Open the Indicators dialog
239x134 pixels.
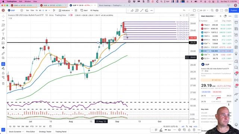(x=64, y=10)
